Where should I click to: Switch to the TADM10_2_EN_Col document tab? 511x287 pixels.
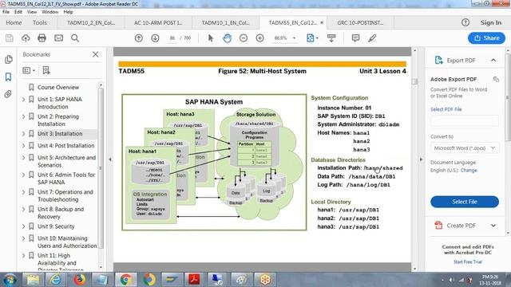90,22
